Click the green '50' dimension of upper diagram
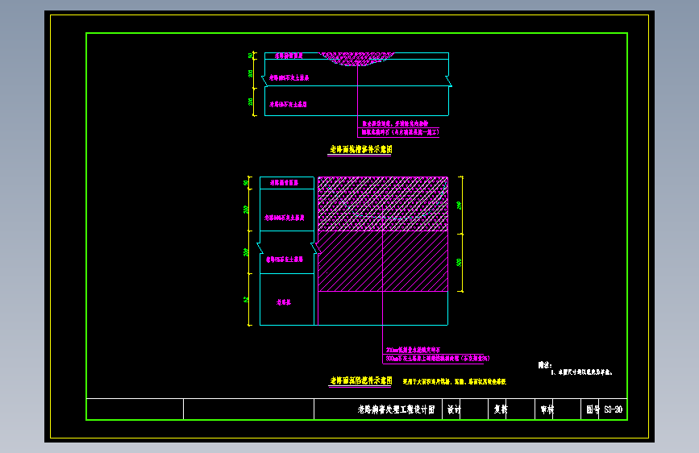The height and width of the screenshot is (453, 699). (250, 56)
